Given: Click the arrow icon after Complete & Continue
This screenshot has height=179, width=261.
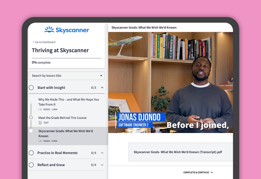Looking at the screenshot, I should click(x=211, y=172).
